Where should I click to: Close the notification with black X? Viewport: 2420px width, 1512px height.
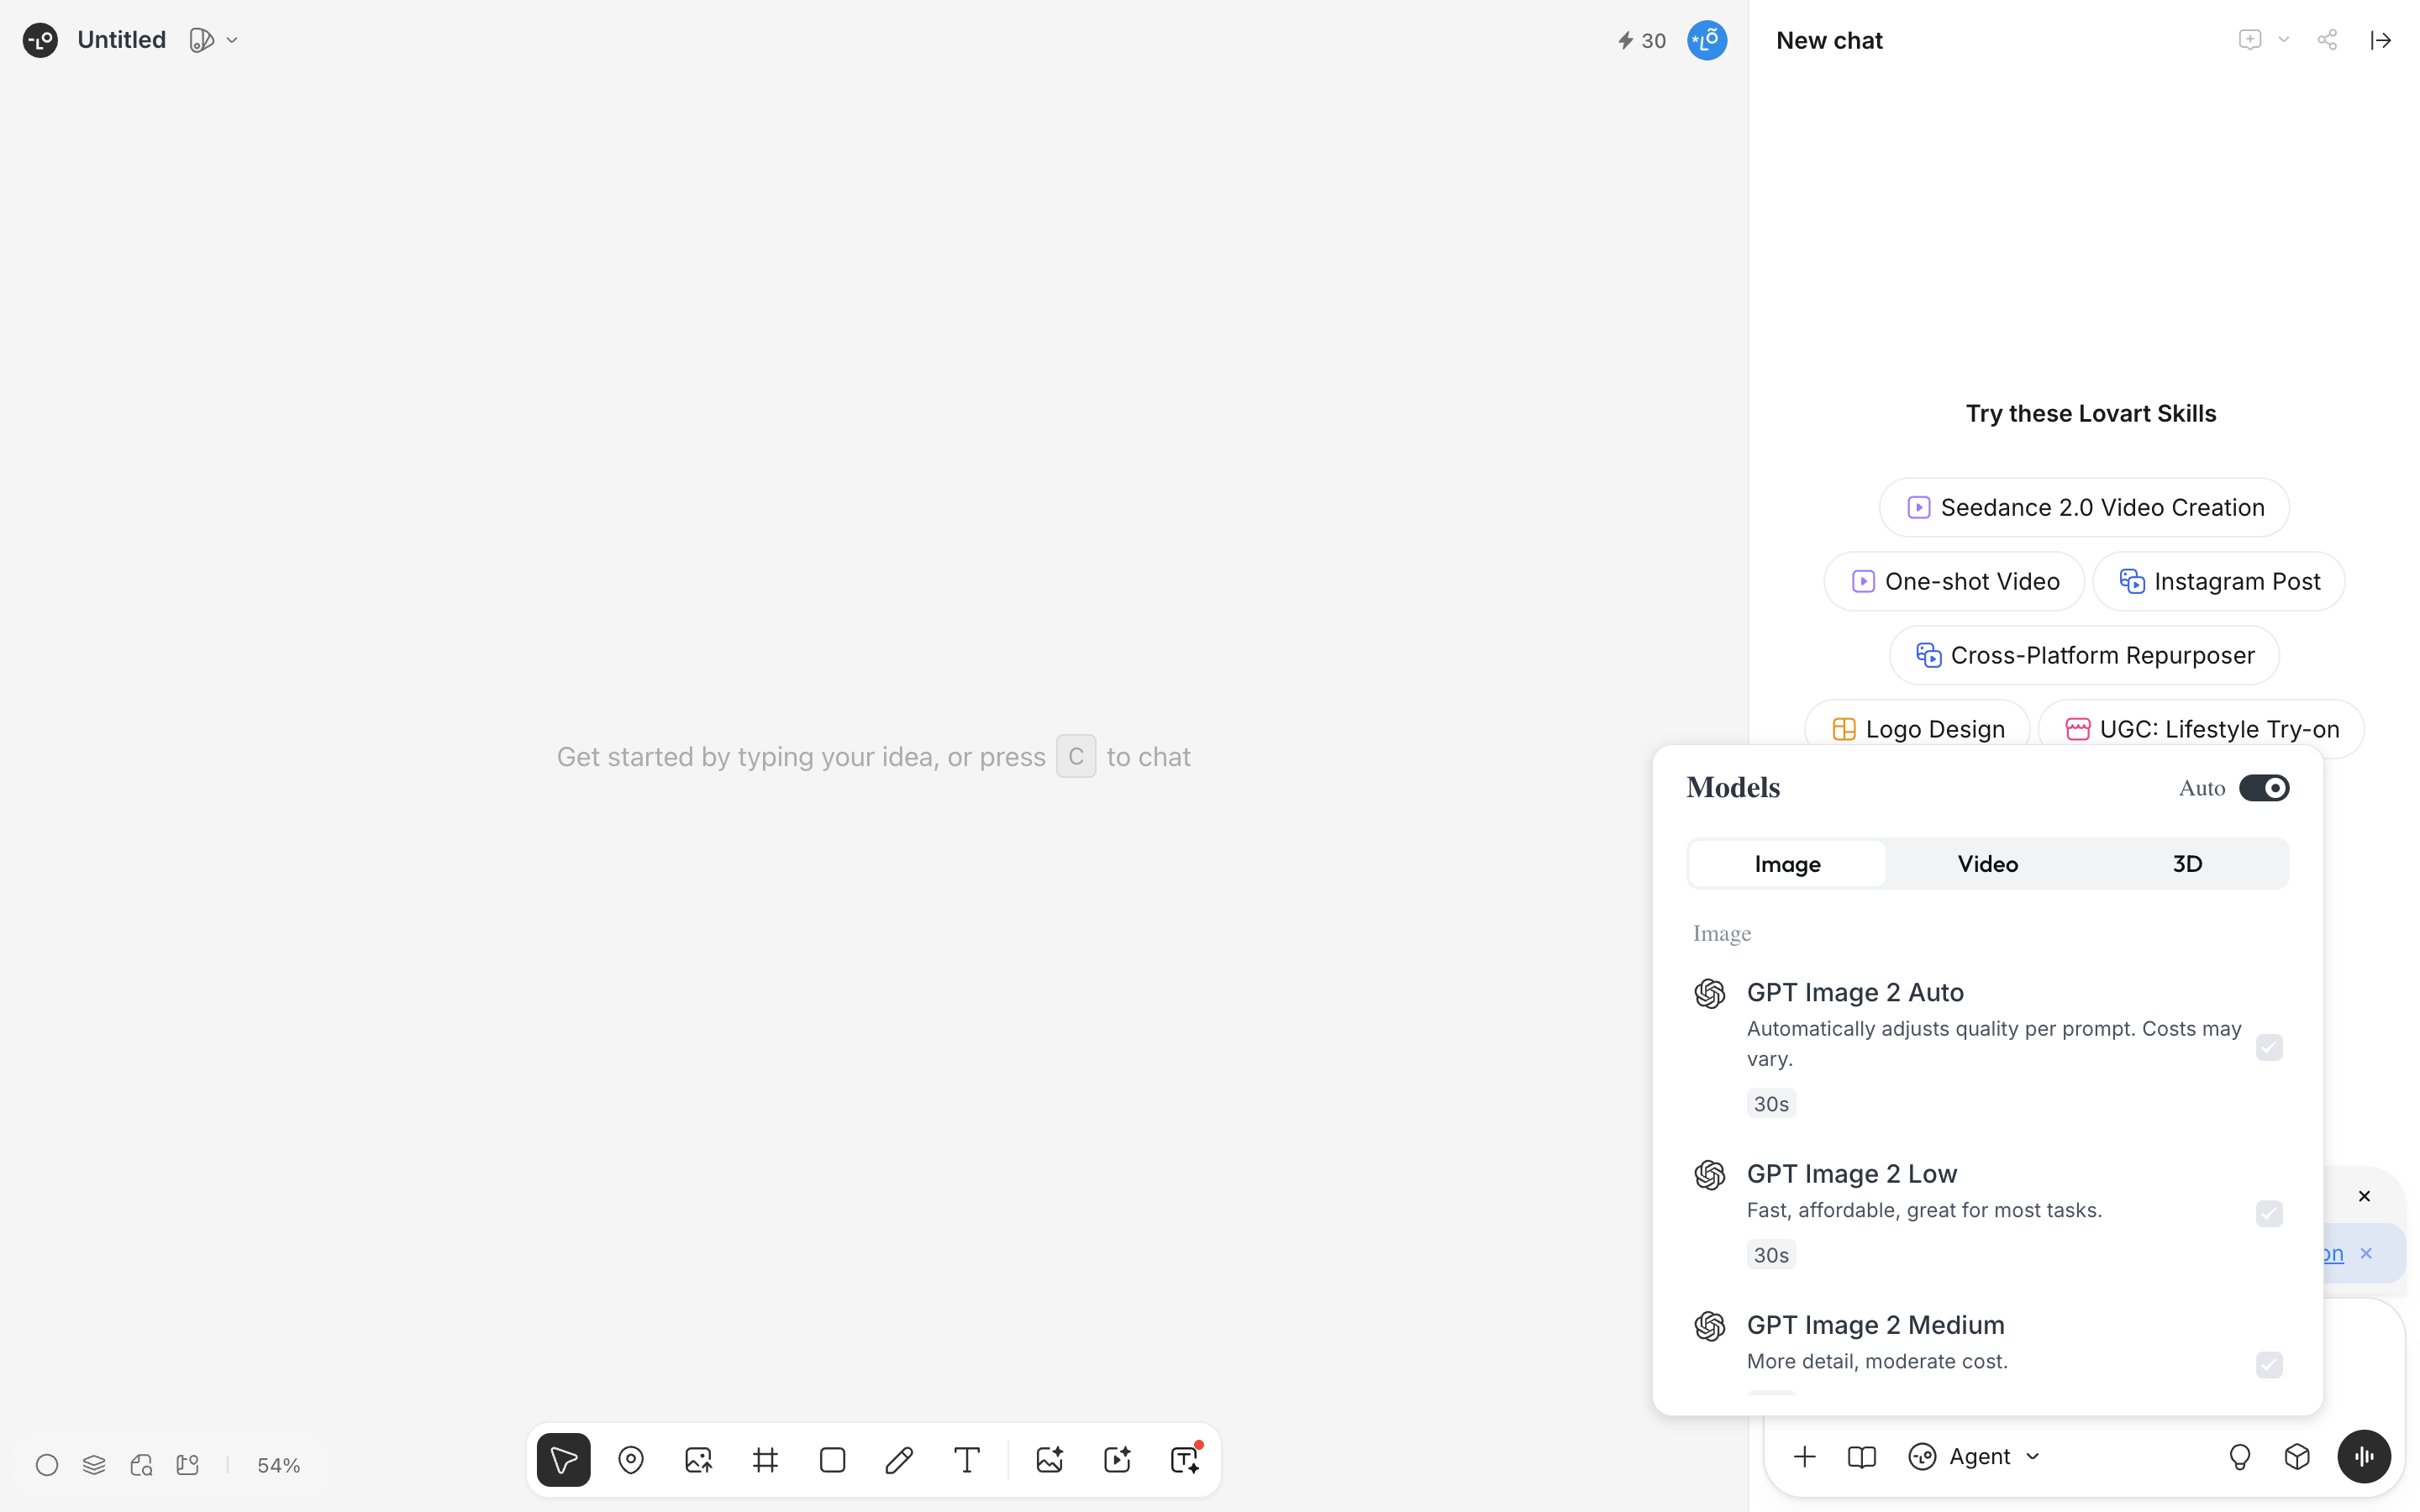pos(2364,1196)
